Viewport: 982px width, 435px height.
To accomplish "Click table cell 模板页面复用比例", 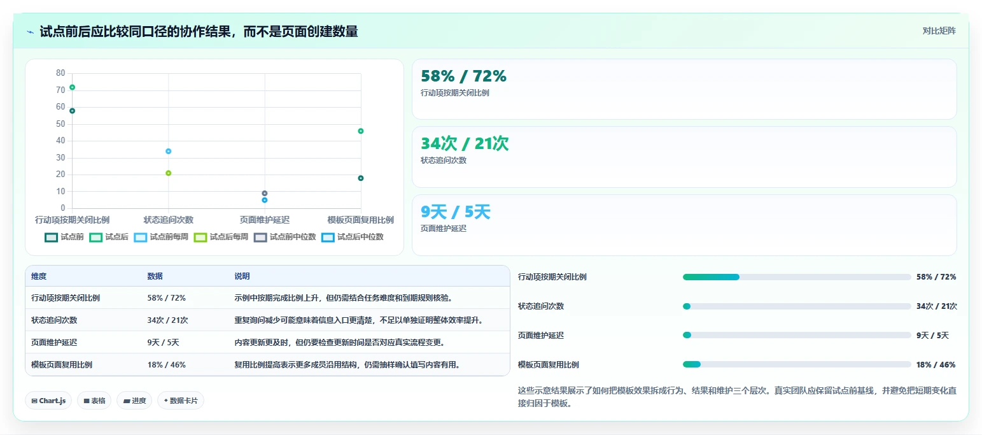I will (x=62, y=364).
